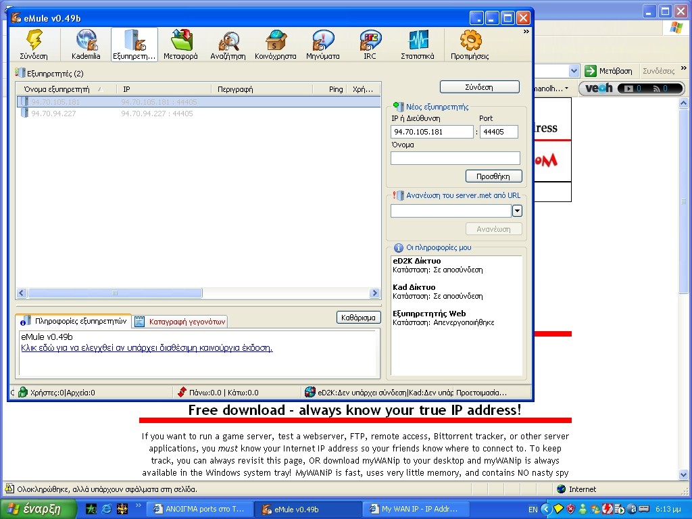Open the manolh... dropdown in browser toolbar
This screenshot has height=519, width=692.
tap(551, 89)
